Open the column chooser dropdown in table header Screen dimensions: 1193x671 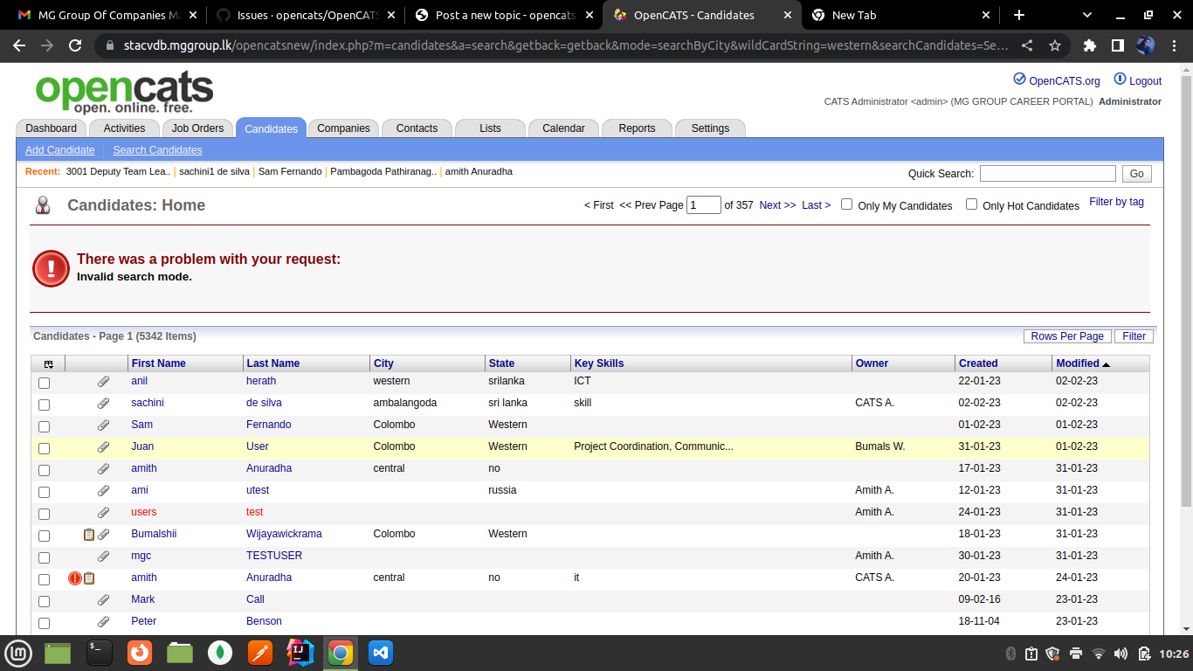(48, 364)
